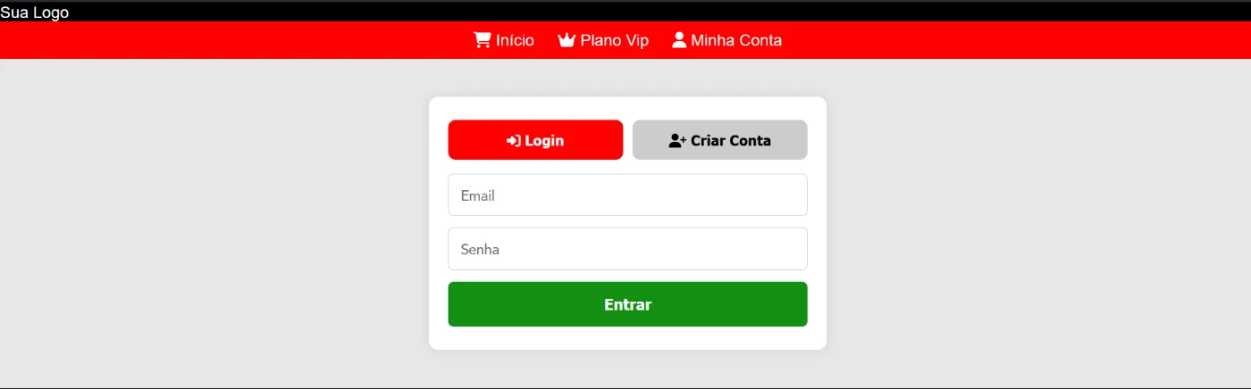Click the sign-in arrow icon on Login
This screenshot has width=1251, height=389.
point(514,141)
